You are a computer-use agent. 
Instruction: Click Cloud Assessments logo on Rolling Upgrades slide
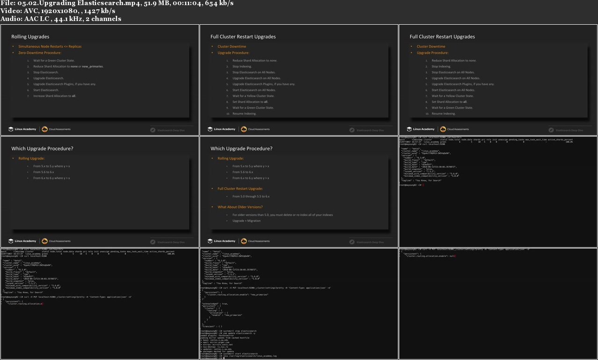[x=57, y=129]
